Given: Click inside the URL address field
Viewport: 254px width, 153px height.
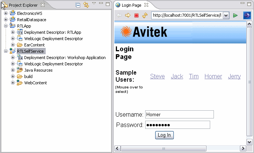Looking at the screenshot, I should point(187,15).
